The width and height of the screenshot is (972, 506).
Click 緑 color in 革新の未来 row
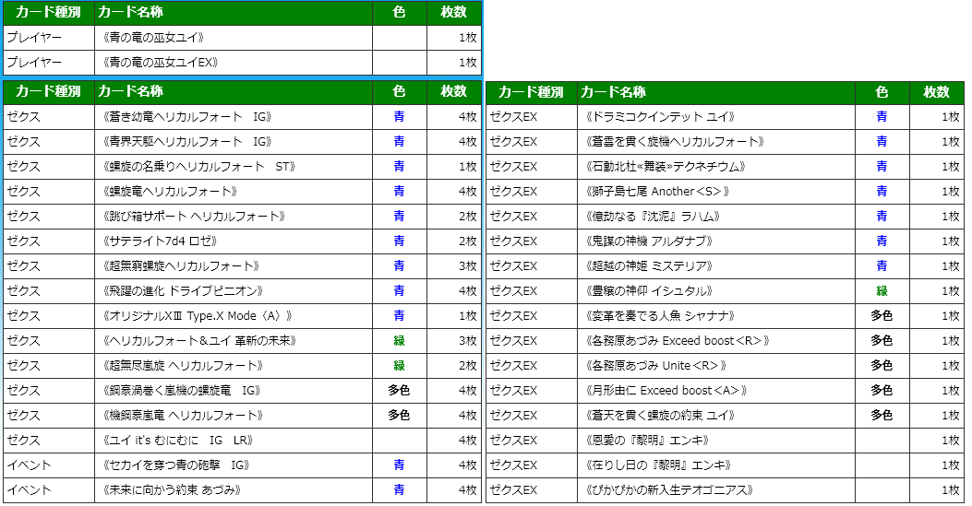pyautogui.click(x=399, y=340)
